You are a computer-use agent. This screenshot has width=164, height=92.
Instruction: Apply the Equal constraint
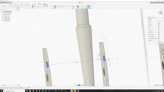point(47,6)
